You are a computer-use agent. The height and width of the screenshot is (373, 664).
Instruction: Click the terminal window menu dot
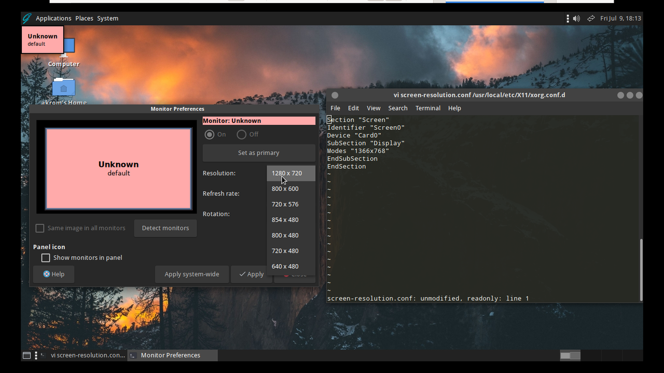[335, 95]
